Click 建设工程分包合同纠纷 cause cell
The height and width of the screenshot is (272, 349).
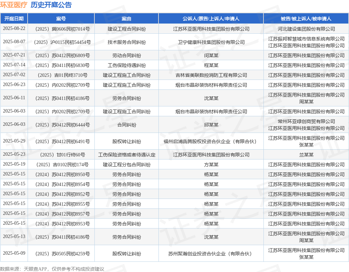click(x=127, y=165)
